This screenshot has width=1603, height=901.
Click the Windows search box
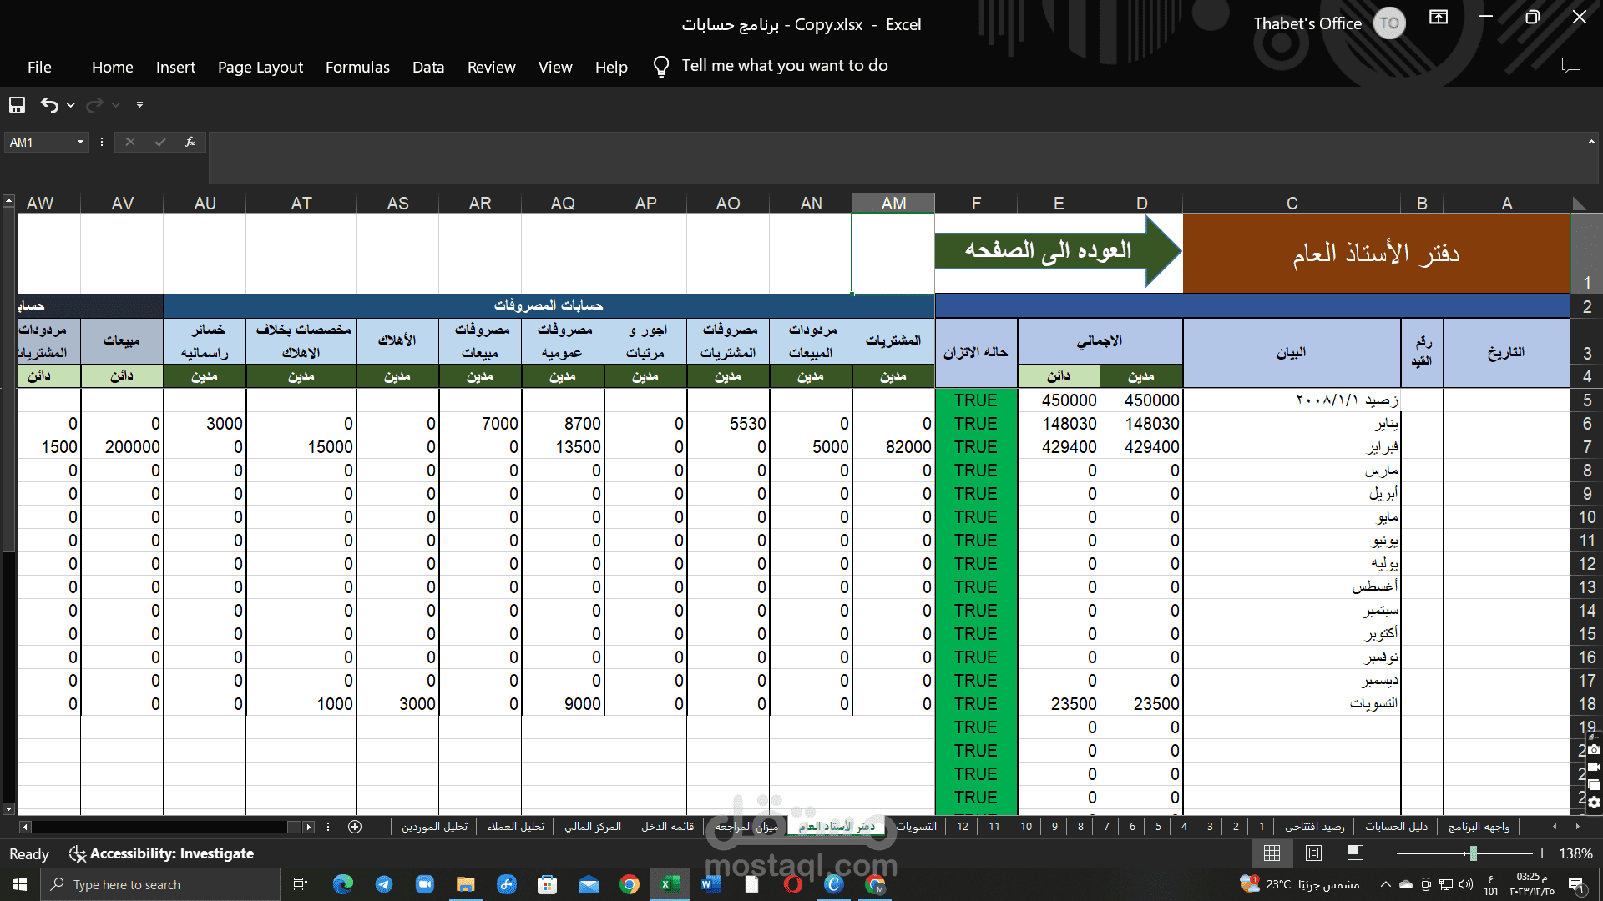pyautogui.click(x=163, y=884)
